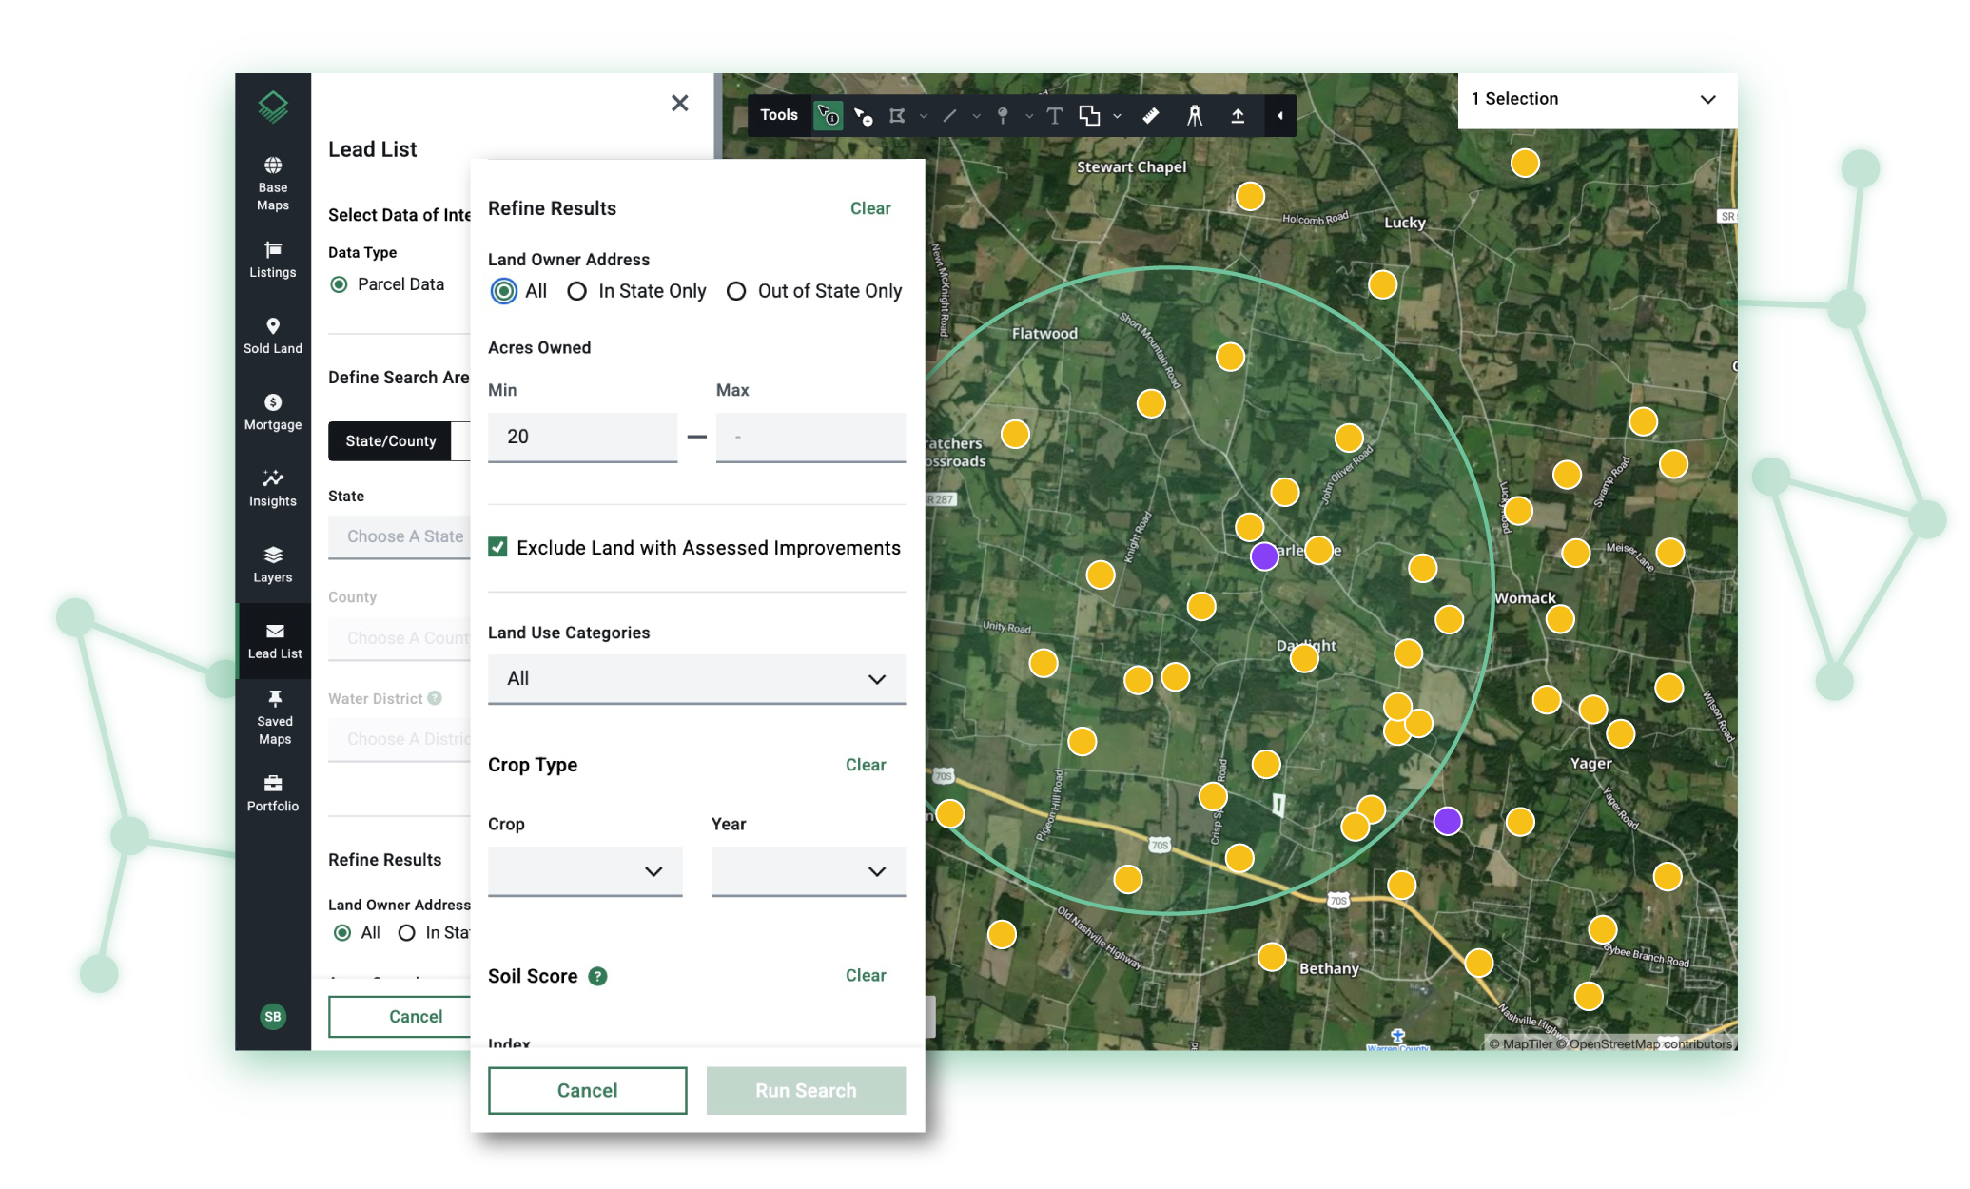The height and width of the screenshot is (1189, 1970).
Task: Select In State Only owner address
Action: (577, 291)
